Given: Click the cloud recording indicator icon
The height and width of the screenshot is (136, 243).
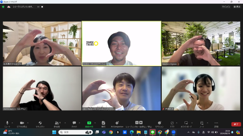Looking at the screenshot, I should (9, 7).
